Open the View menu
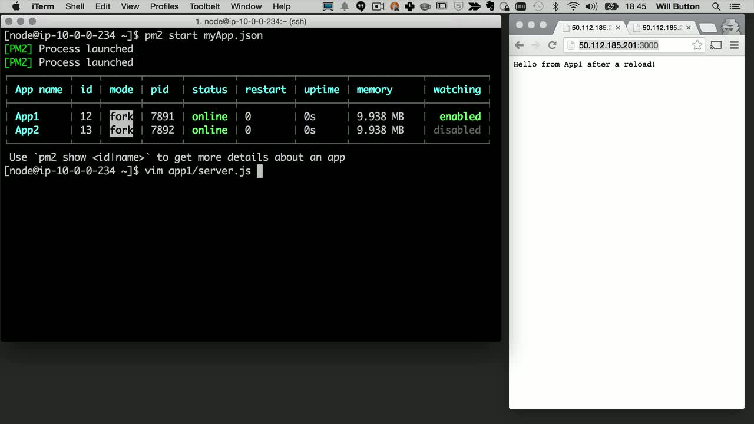The image size is (754, 424). click(130, 6)
